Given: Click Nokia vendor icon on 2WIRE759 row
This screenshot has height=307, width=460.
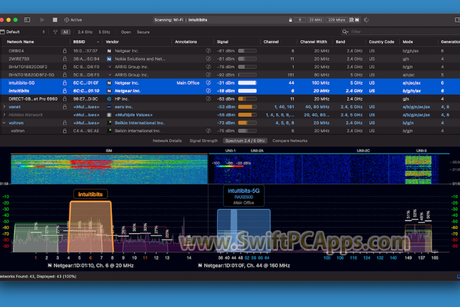Looking at the screenshot, I should (109, 59).
